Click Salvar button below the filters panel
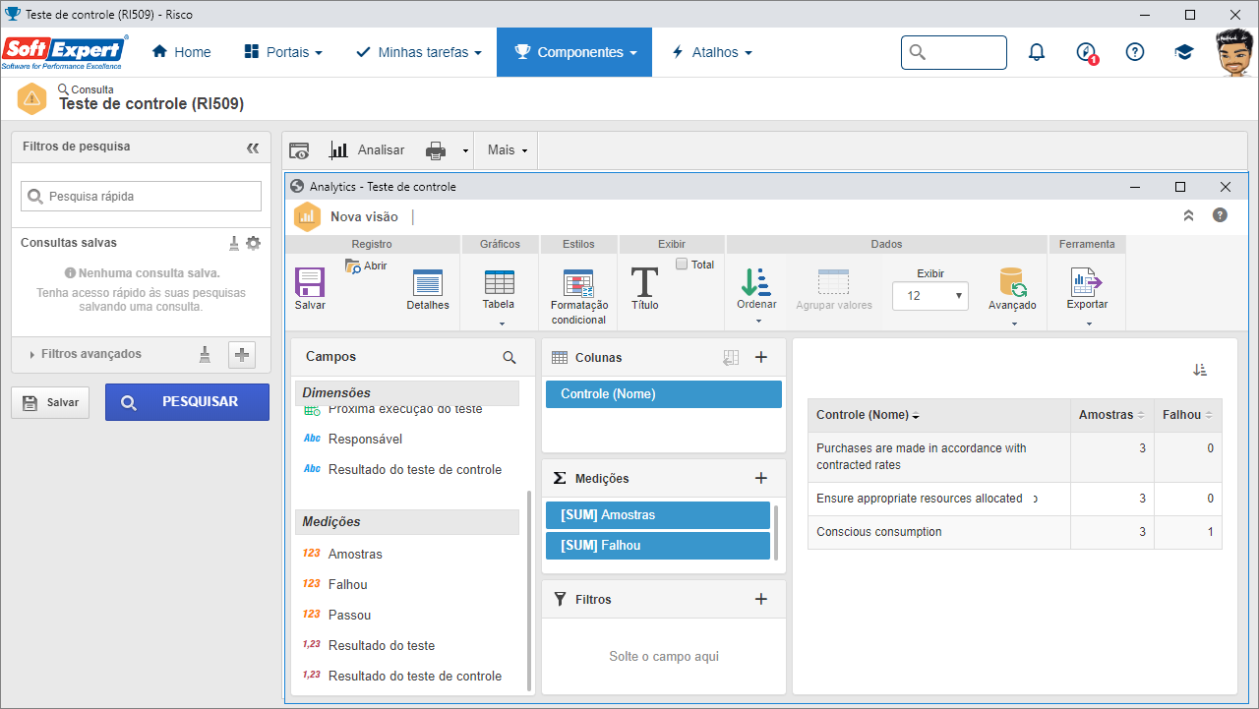The height and width of the screenshot is (709, 1259). pos(50,402)
